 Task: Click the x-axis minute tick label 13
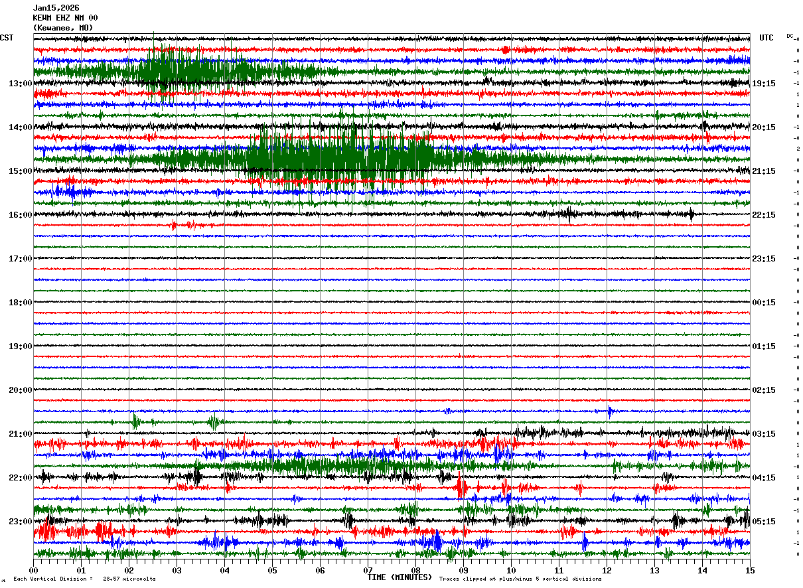pos(654,570)
